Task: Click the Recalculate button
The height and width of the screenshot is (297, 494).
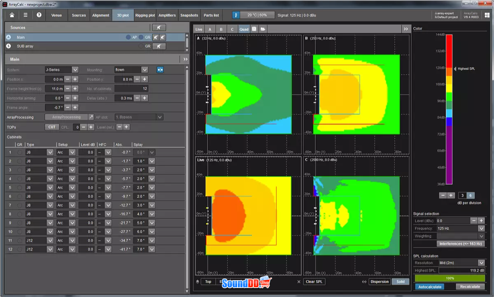Action: click(470, 287)
